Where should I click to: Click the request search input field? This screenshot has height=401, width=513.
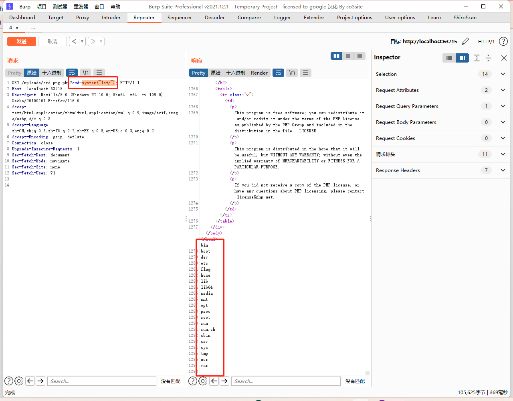(x=102, y=381)
